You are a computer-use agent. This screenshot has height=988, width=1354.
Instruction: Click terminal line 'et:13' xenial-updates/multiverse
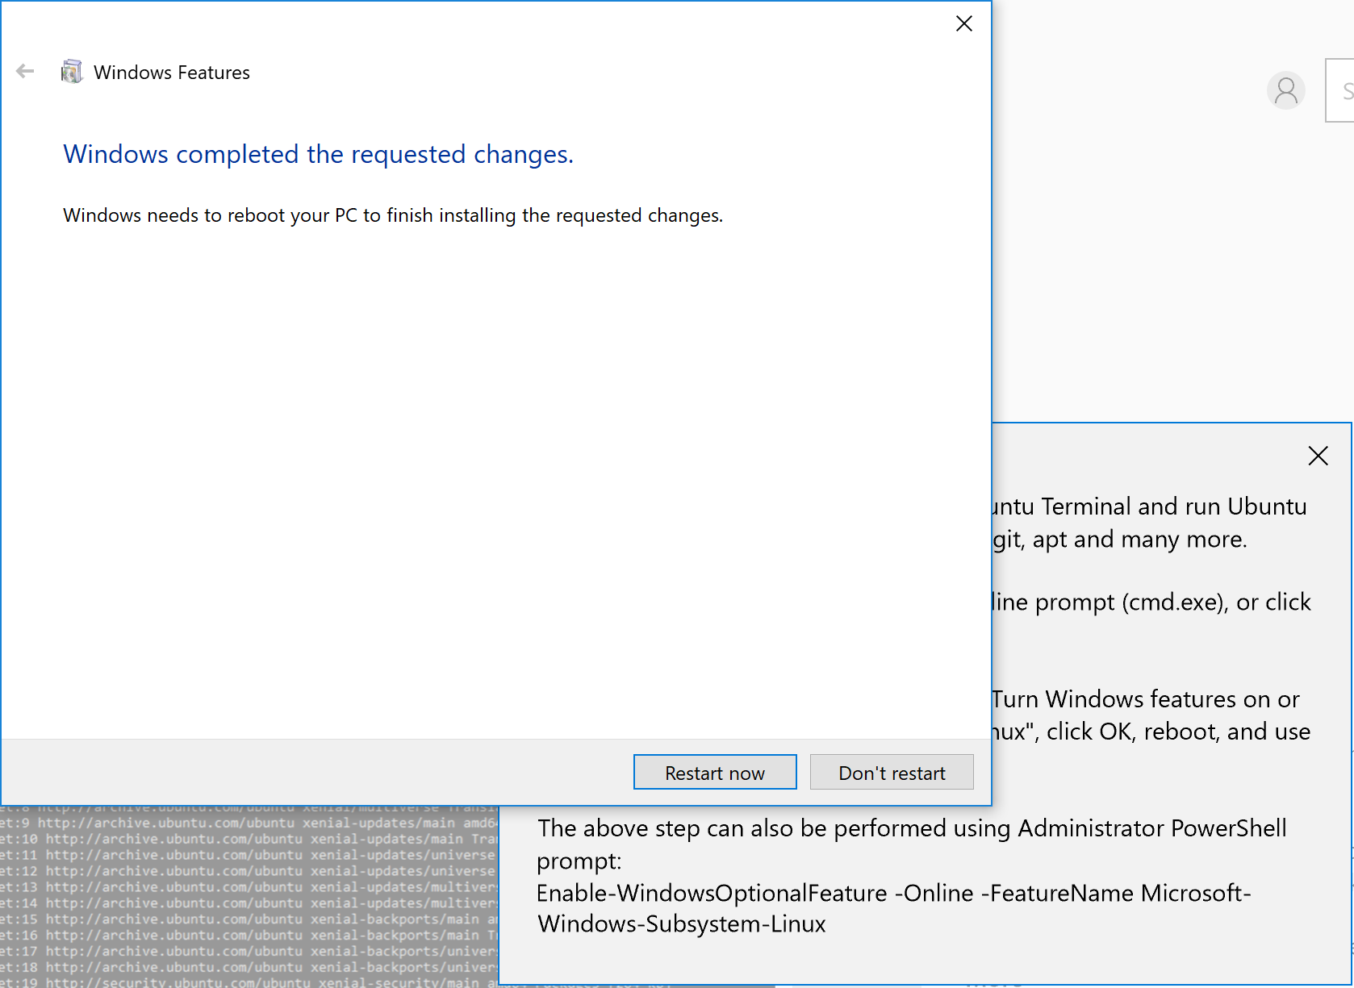pyautogui.click(x=249, y=887)
